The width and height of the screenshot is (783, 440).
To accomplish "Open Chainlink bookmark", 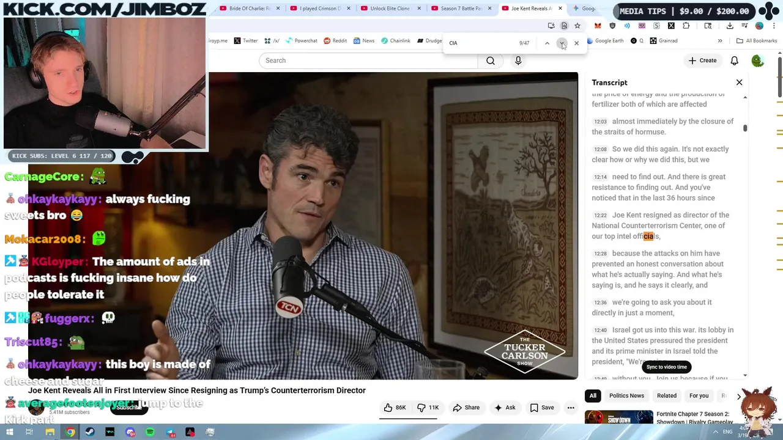I will click(x=395, y=41).
